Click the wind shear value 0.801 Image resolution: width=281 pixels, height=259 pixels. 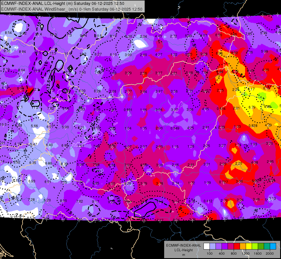point(128,110)
